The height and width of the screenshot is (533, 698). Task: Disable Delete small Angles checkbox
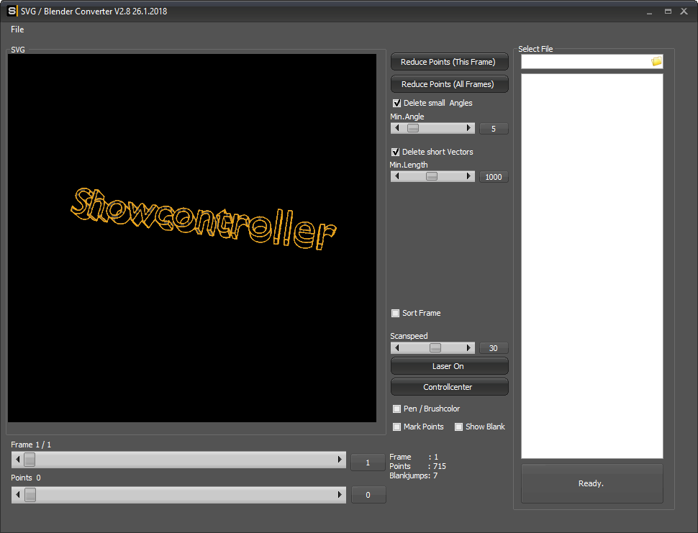[396, 104]
